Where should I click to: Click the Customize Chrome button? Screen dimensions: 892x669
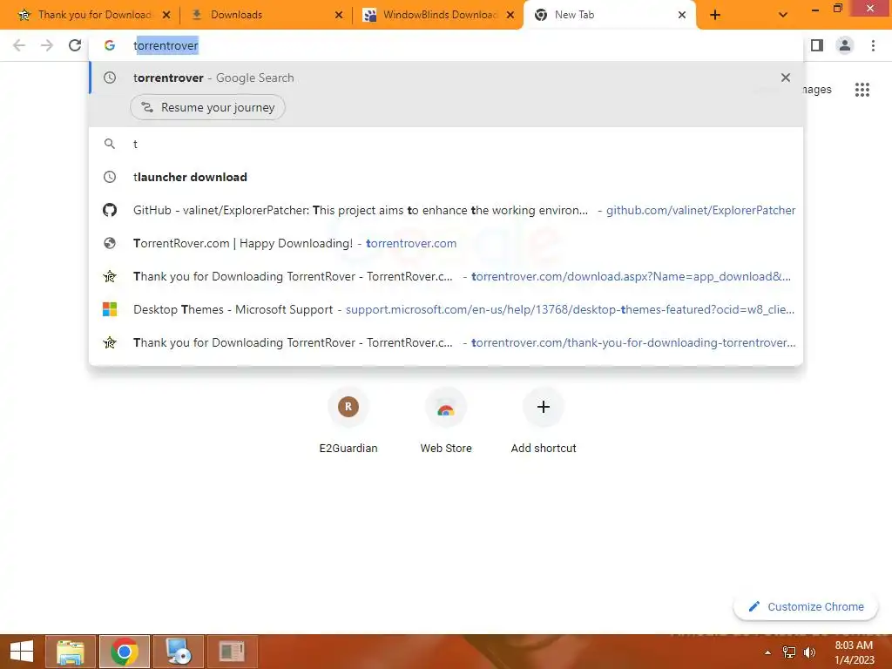pyautogui.click(x=806, y=606)
